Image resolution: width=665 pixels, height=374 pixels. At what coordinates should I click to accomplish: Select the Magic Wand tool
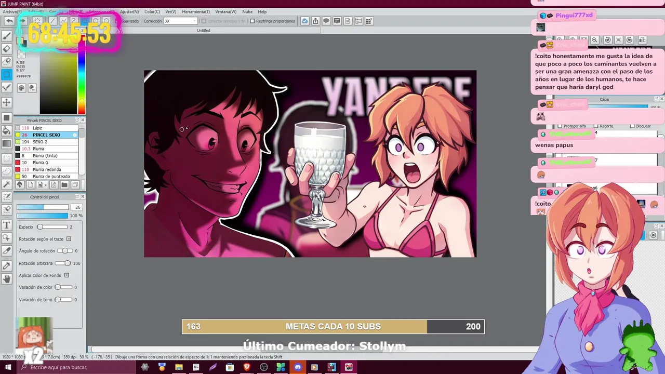tap(7, 184)
